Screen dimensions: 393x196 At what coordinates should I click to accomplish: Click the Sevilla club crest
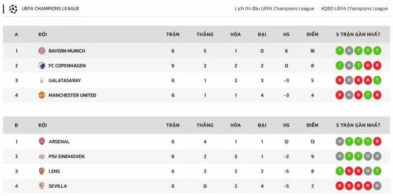coord(42,186)
